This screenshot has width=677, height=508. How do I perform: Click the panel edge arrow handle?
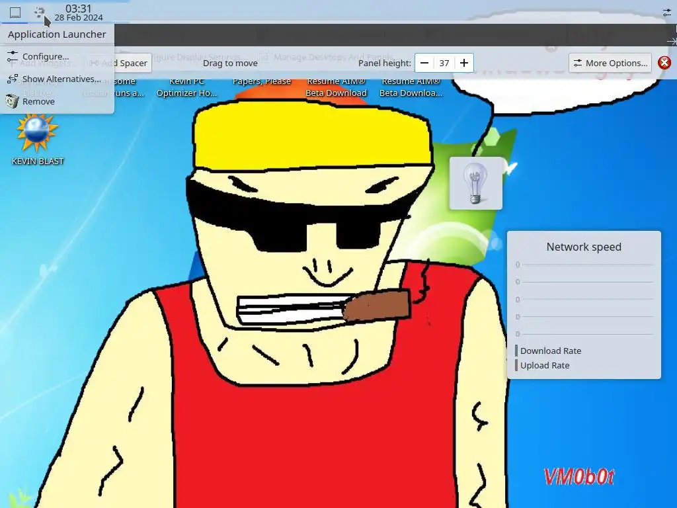672,41
